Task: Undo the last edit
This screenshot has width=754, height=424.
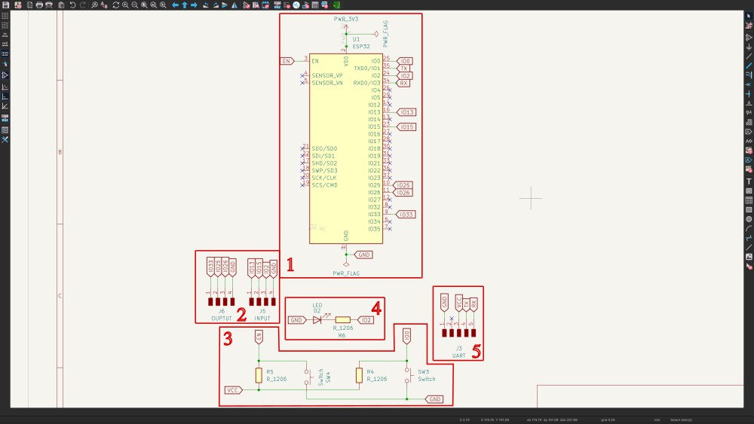Action: click(72, 5)
